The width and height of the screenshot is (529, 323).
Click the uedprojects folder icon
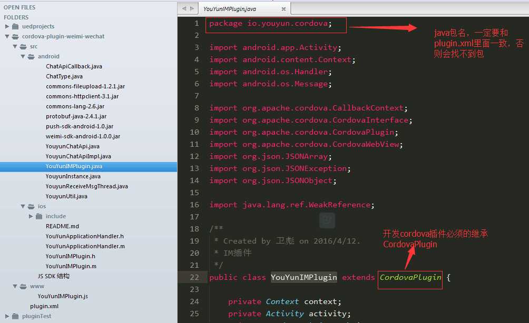click(15, 26)
